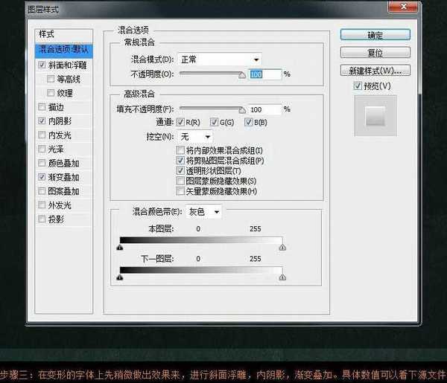The width and height of the screenshot is (447, 383).
Task: Click the 填充不透明度 slider handle
Action: tap(242, 110)
